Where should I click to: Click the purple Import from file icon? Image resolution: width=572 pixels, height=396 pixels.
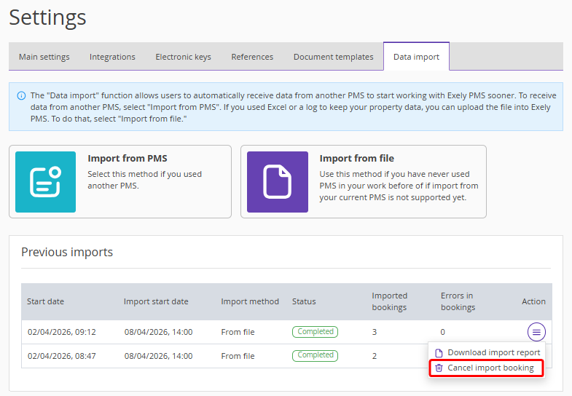278,182
